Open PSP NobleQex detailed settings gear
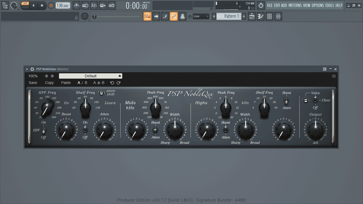The width and height of the screenshot is (363, 204). (32, 69)
